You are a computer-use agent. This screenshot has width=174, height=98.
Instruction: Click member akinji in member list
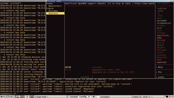160,45
